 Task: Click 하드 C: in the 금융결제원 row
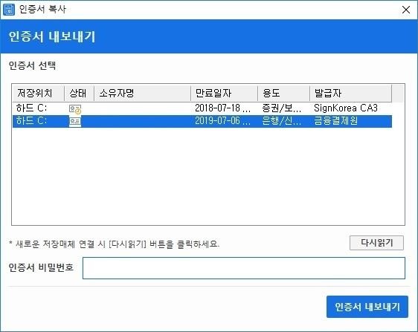[31, 121]
